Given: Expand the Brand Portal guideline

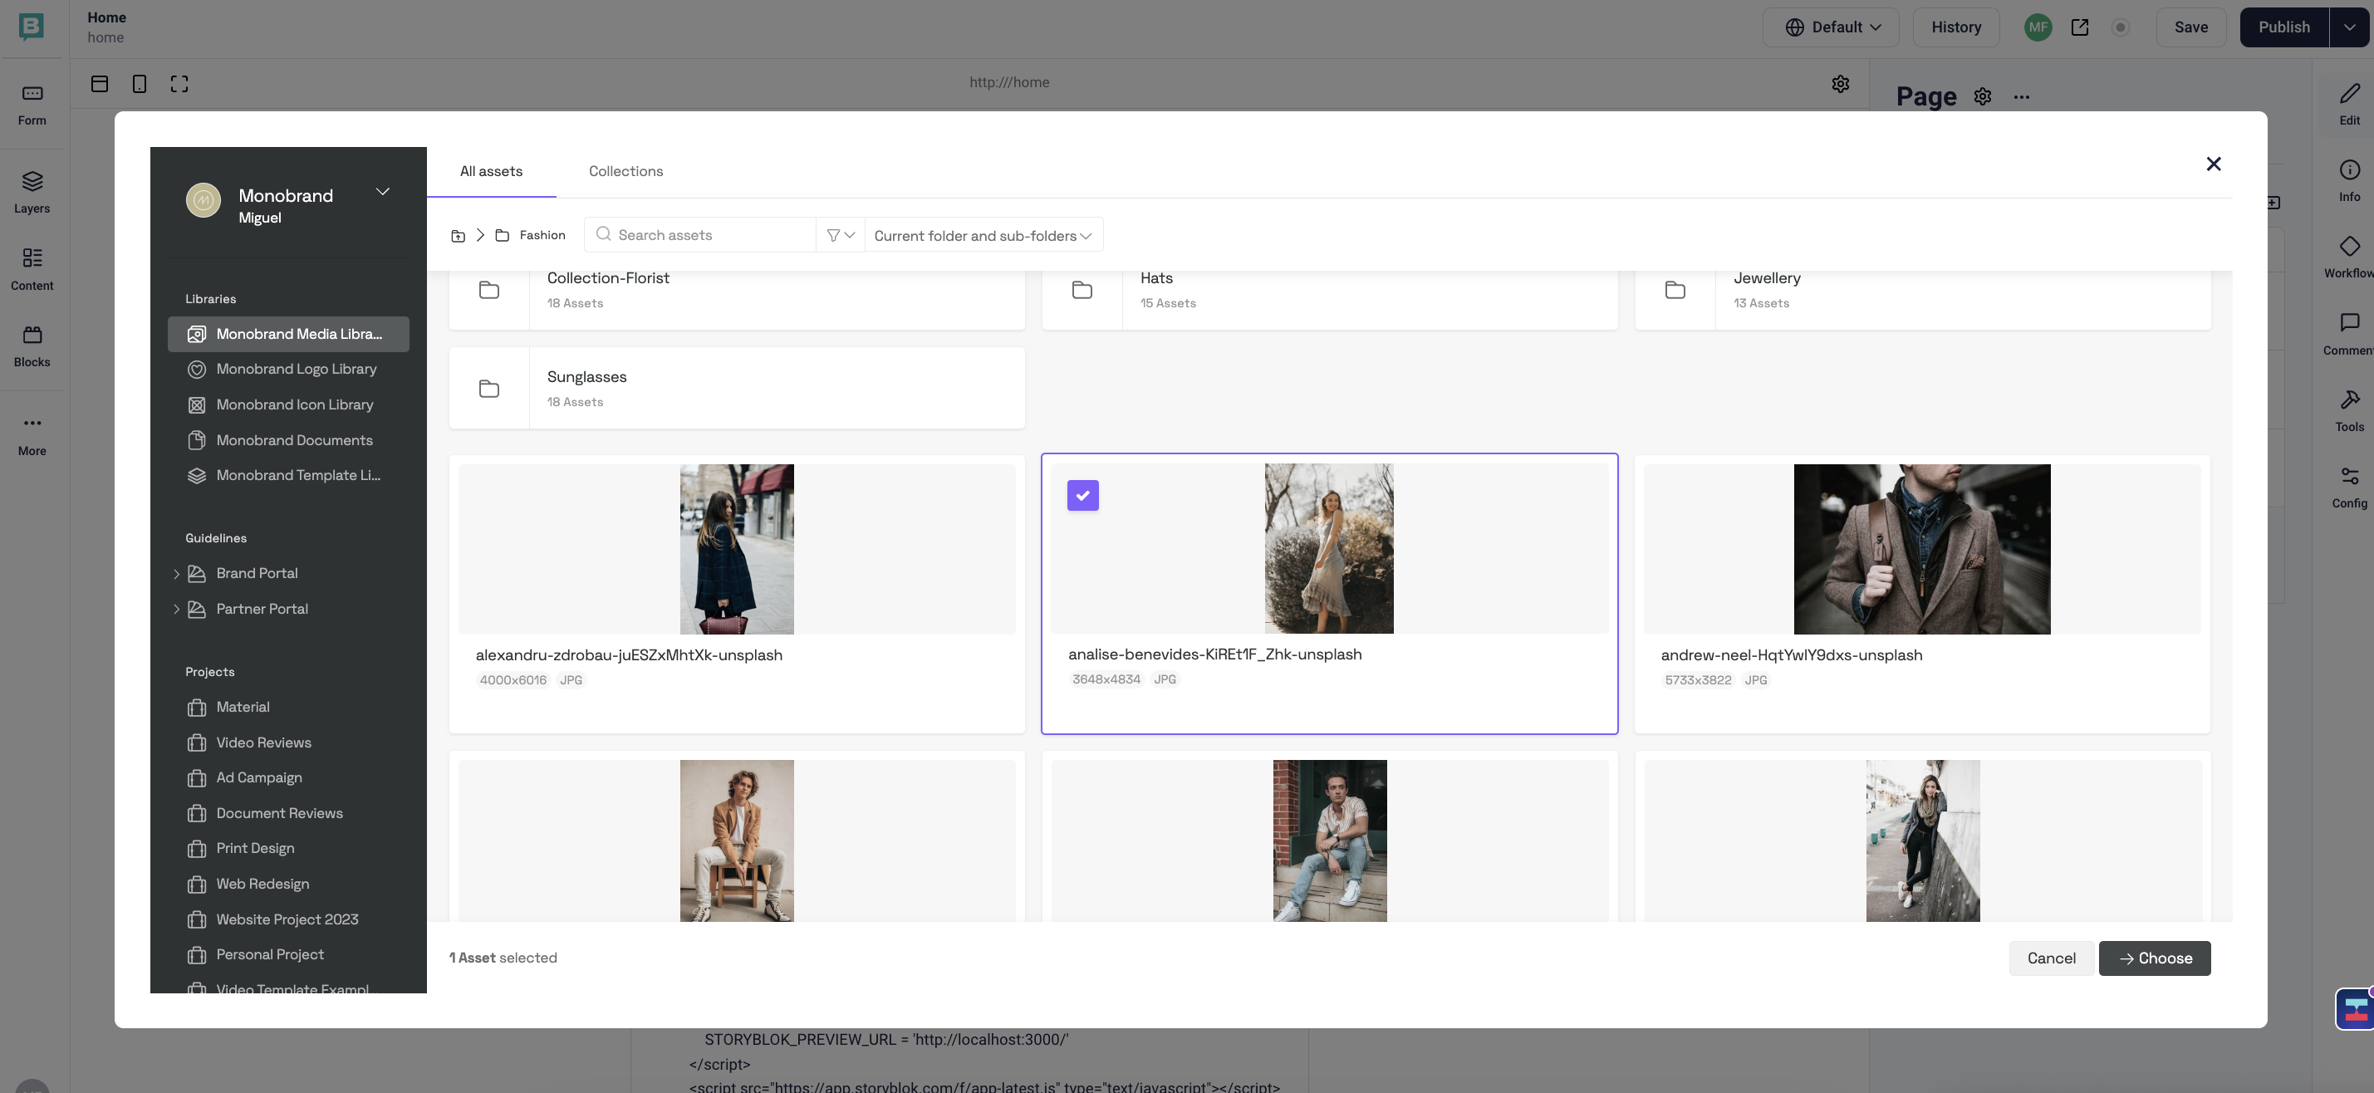Looking at the screenshot, I should (x=177, y=574).
